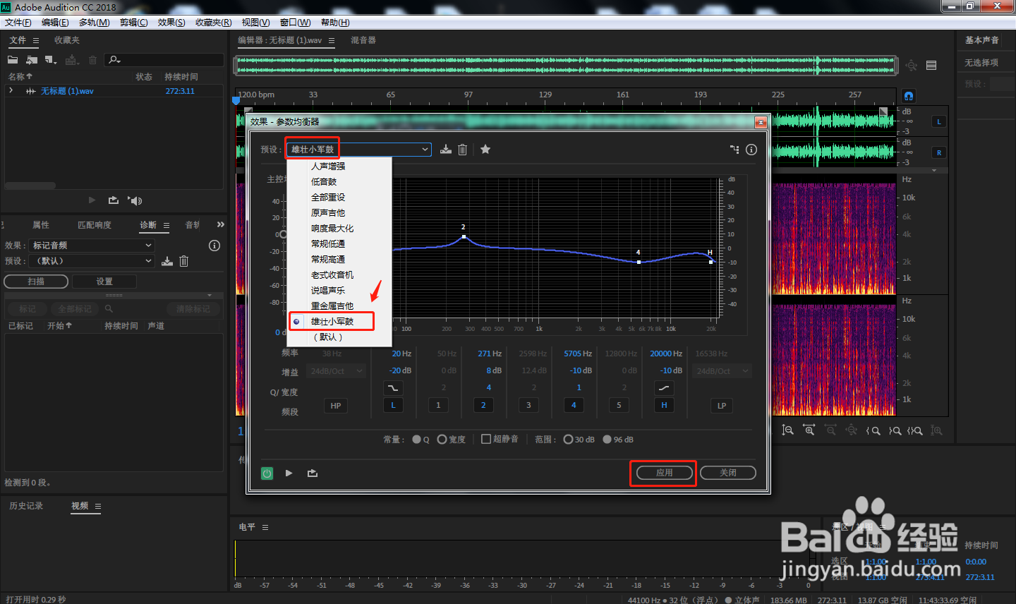Open editor panel menu icon

[332, 41]
